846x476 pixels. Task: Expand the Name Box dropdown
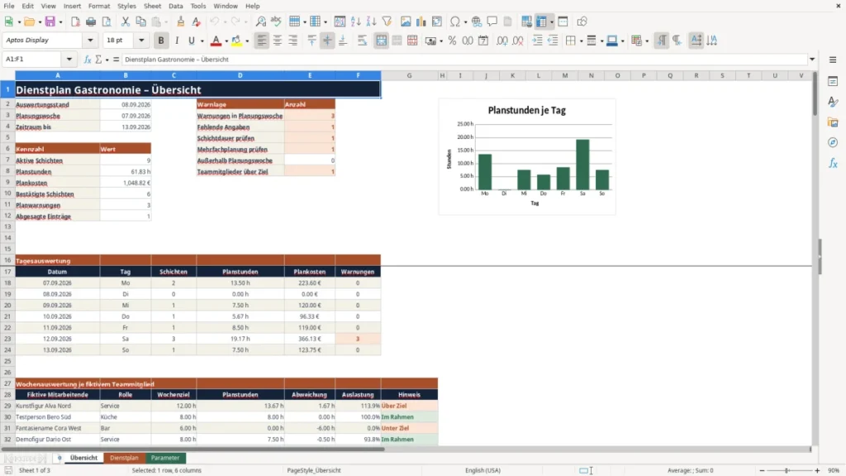point(69,59)
